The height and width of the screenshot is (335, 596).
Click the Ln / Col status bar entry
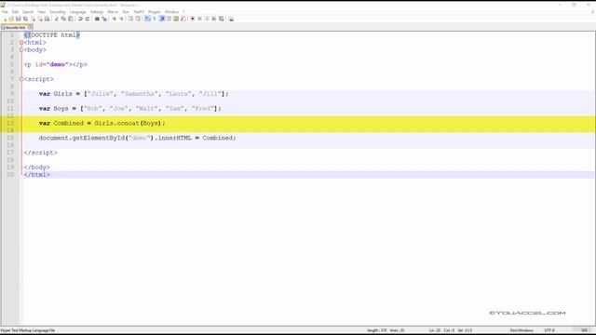point(451,330)
